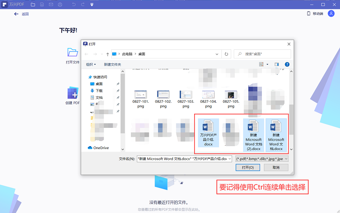The width and height of the screenshot is (340, 213).
Task: Select 新建 Microsoft Word 文档.docx file
Action: click(x=276, y=135)
